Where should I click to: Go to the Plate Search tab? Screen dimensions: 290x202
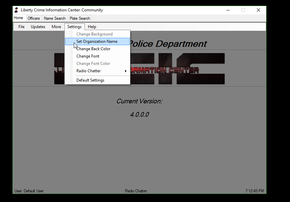pyautogui.click(x=80, y=18)
